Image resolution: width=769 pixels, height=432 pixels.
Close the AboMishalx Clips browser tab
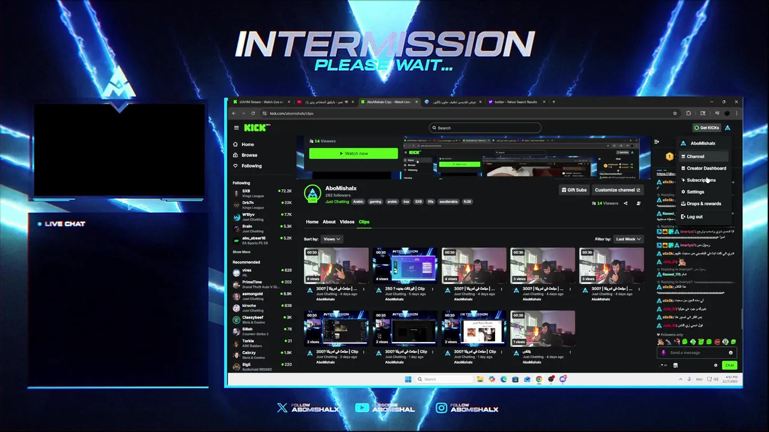[x=416, y=102]
